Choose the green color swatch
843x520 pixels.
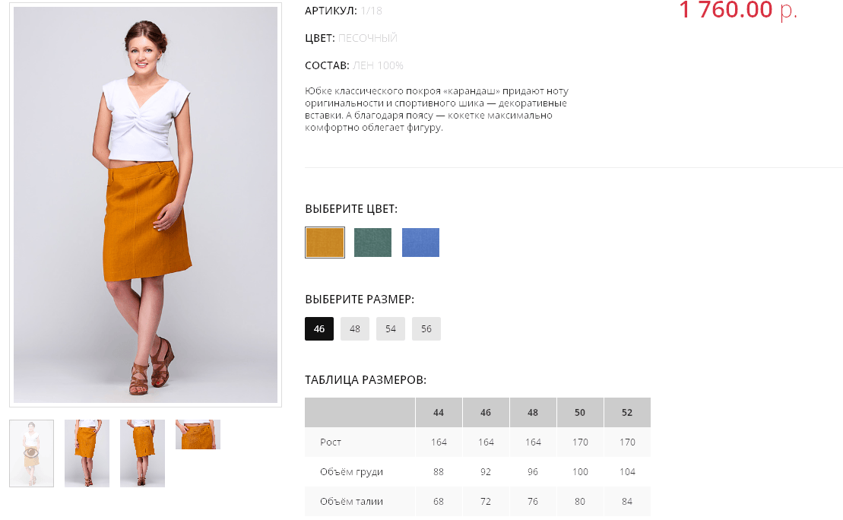click(x=372, y=243)
